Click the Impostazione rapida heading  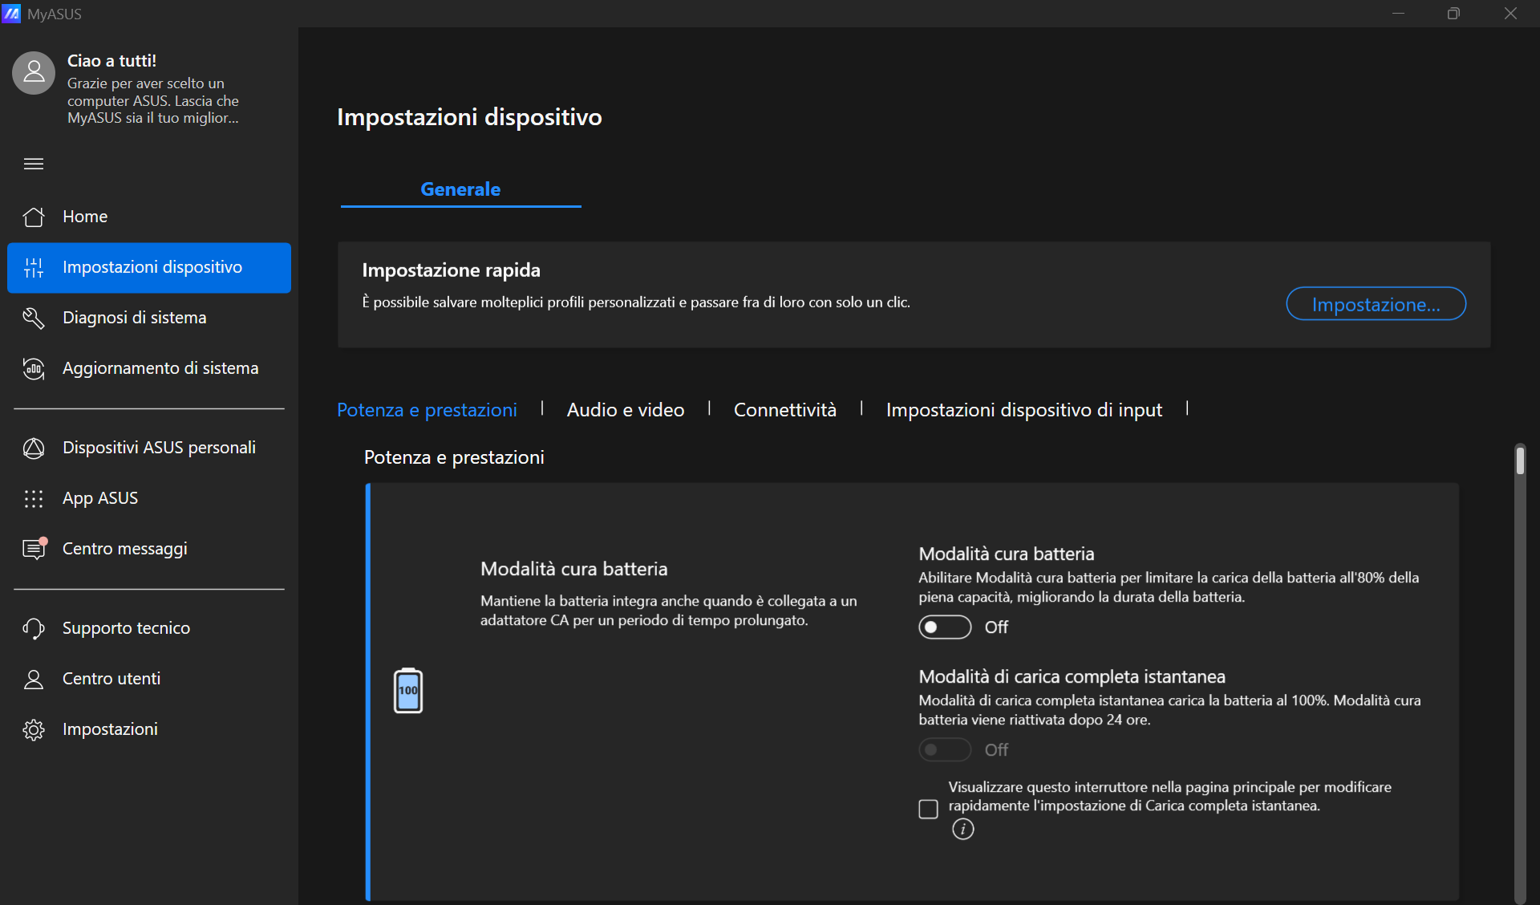point(451,270)
